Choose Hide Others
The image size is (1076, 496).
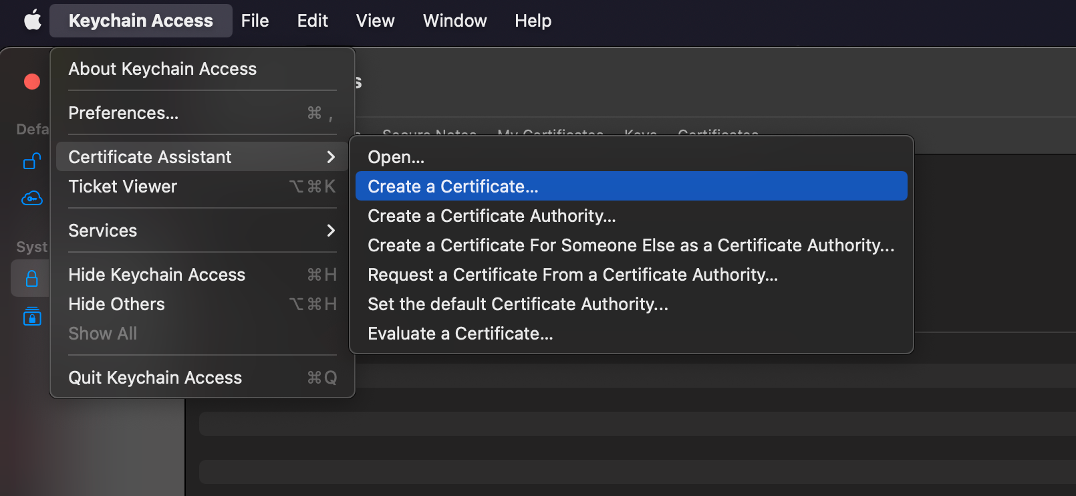coord(202,304)
